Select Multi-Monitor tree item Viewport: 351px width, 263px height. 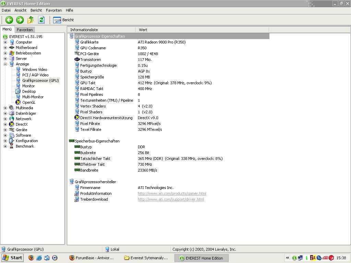(x=33, y=97)
